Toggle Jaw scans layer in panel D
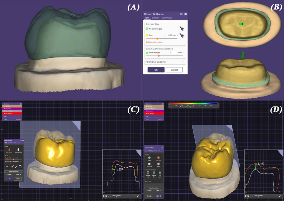 (154, 106)
